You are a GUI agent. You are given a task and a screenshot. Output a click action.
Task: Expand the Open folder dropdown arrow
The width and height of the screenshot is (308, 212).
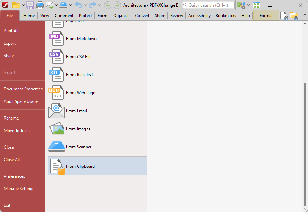[23, 5]
